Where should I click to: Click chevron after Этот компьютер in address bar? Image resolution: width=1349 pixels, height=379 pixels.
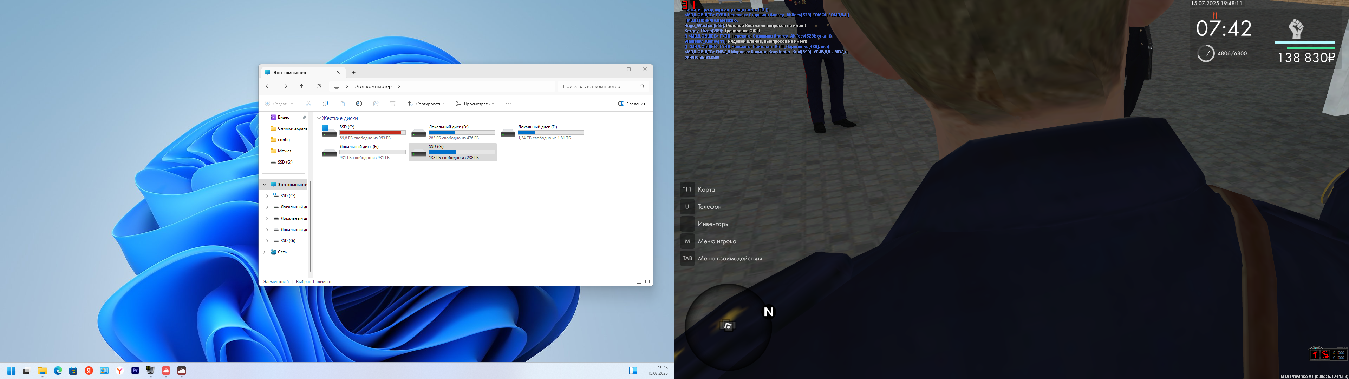click(x=399, y=86)
